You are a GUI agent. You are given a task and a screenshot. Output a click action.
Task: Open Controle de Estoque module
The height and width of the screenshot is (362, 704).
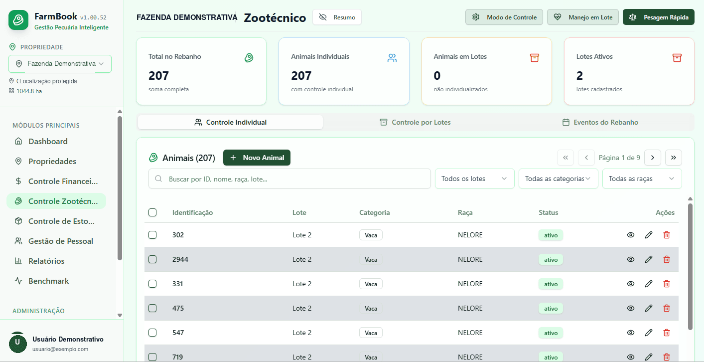tap(56, 221)
